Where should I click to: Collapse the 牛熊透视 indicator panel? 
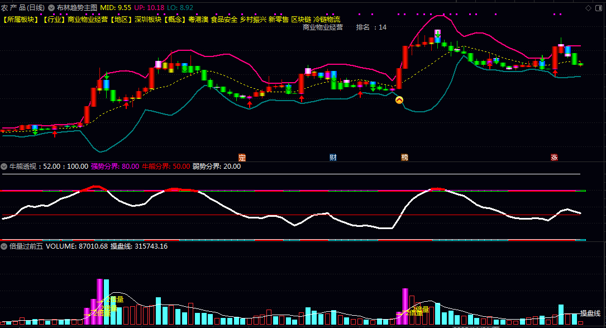click(4, 166)
